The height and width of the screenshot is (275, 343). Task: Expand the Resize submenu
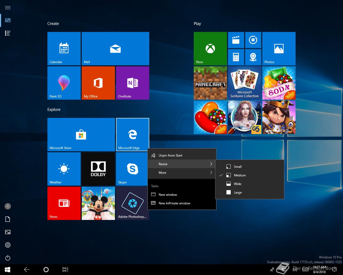182,164
